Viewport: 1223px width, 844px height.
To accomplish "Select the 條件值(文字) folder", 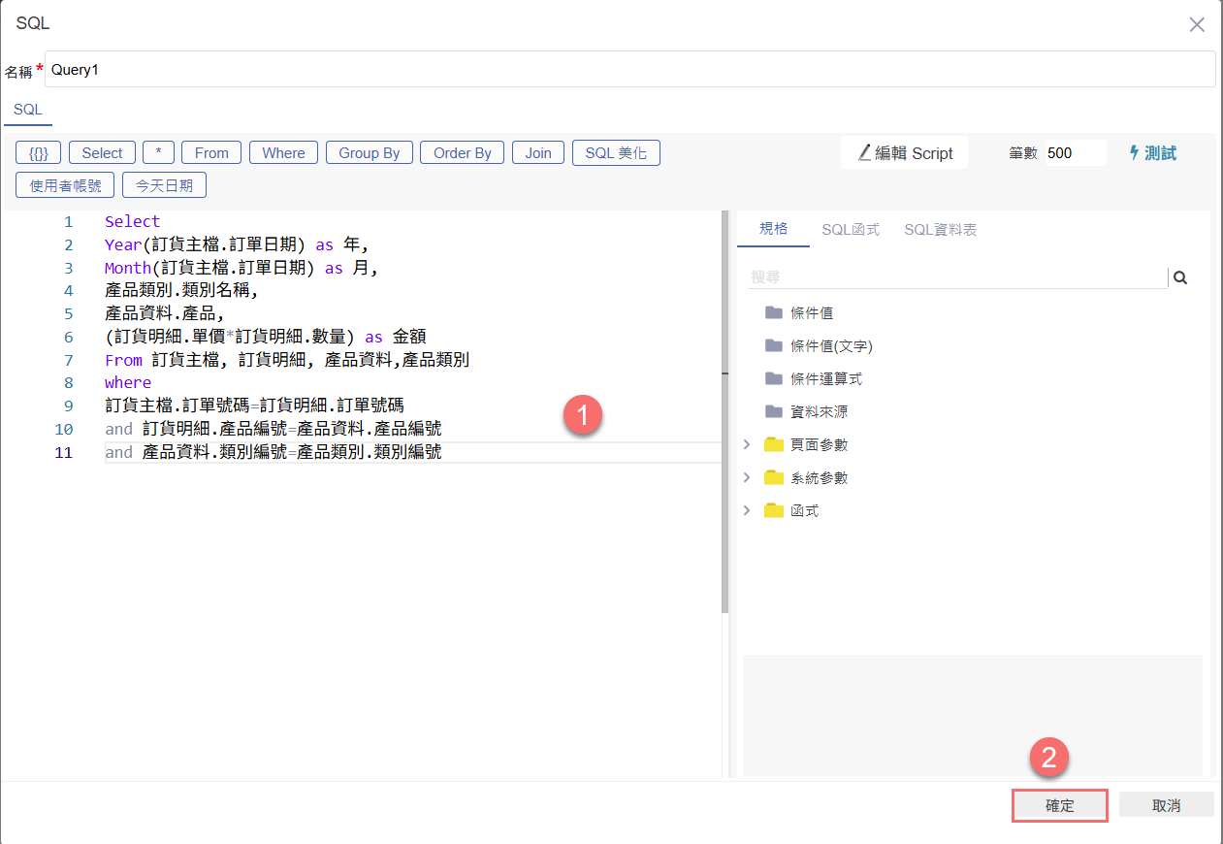I will click(824, 346).
